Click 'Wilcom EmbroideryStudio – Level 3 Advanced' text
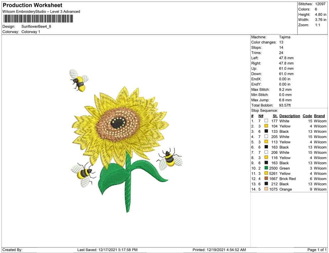The height and width of the screenshot is (253, 329). coord(41,12)
